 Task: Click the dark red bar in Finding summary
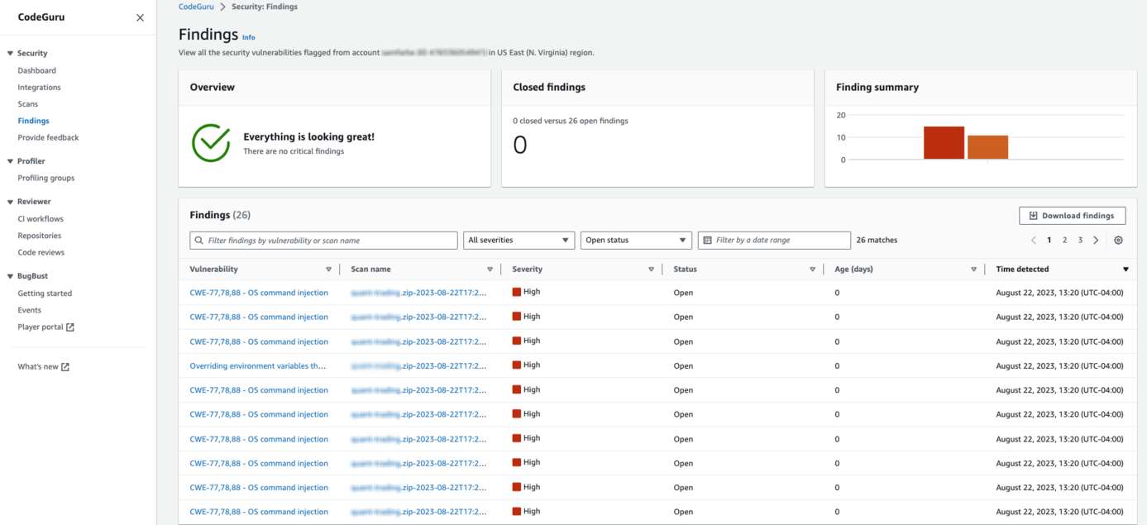[944, 143]
